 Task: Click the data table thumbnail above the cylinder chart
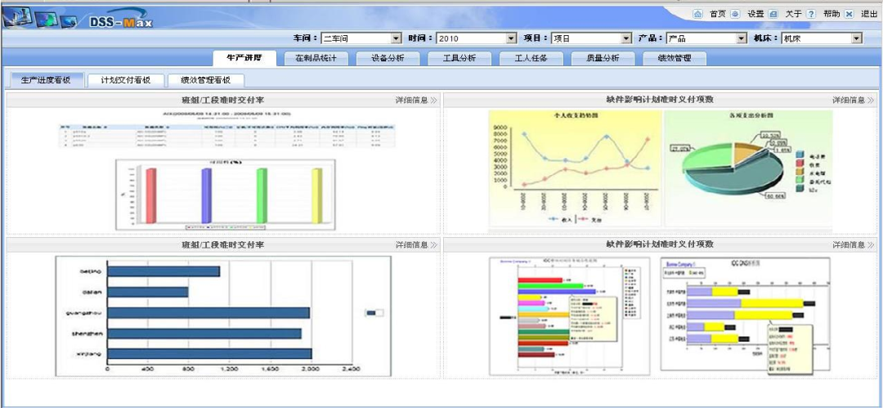[x=227, y=136]
